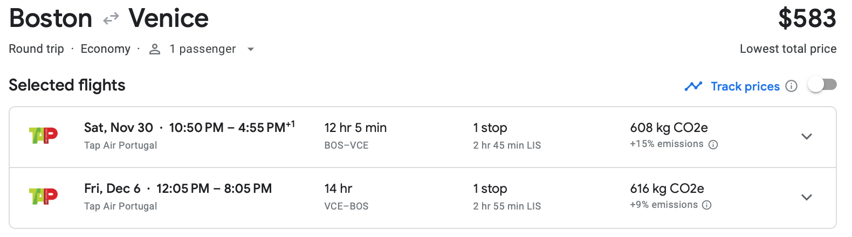Click the $583 lowest total price
Viewport: 852px width, 237px height.
807,19
